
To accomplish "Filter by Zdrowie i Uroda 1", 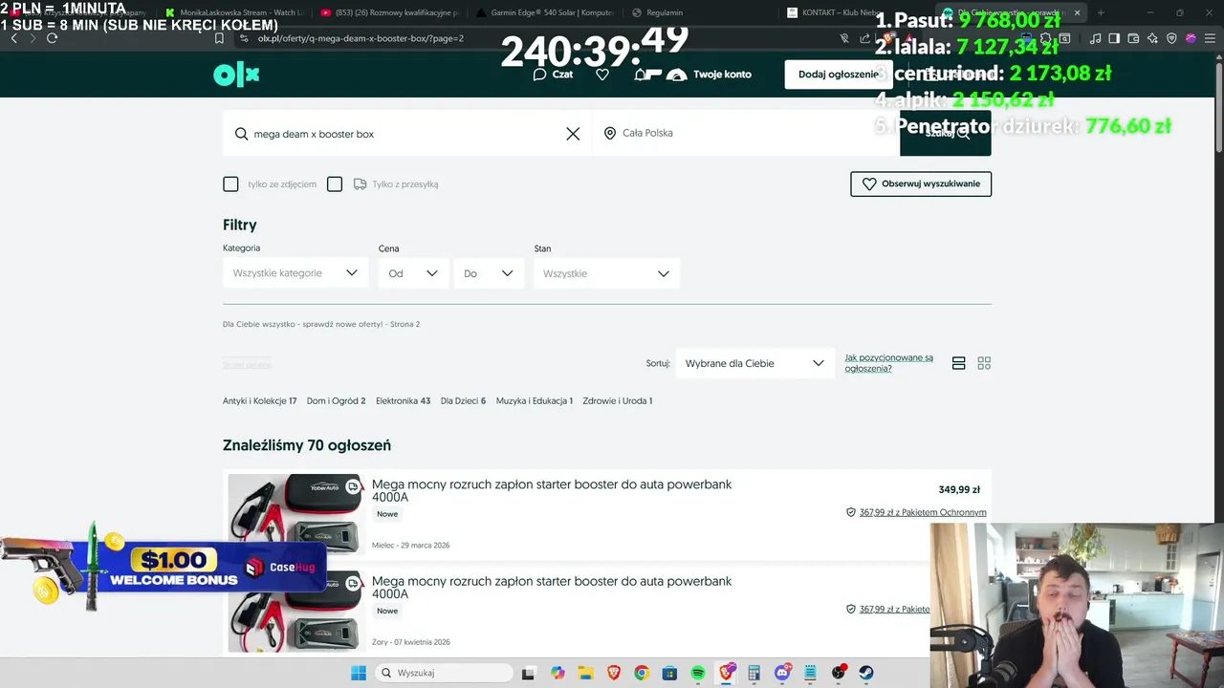I will [617, 401].
